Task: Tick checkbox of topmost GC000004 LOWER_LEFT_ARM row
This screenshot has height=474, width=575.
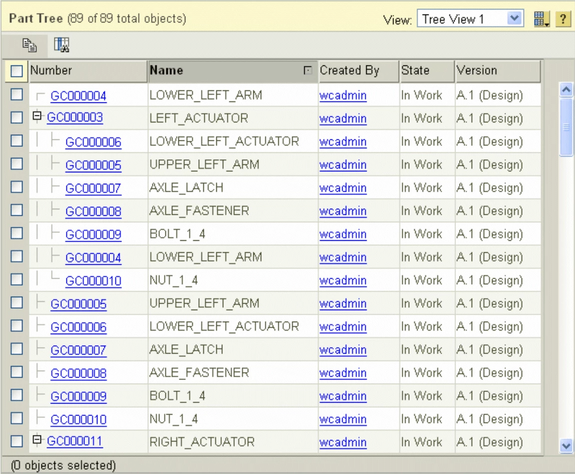Action: pos(16,94)
